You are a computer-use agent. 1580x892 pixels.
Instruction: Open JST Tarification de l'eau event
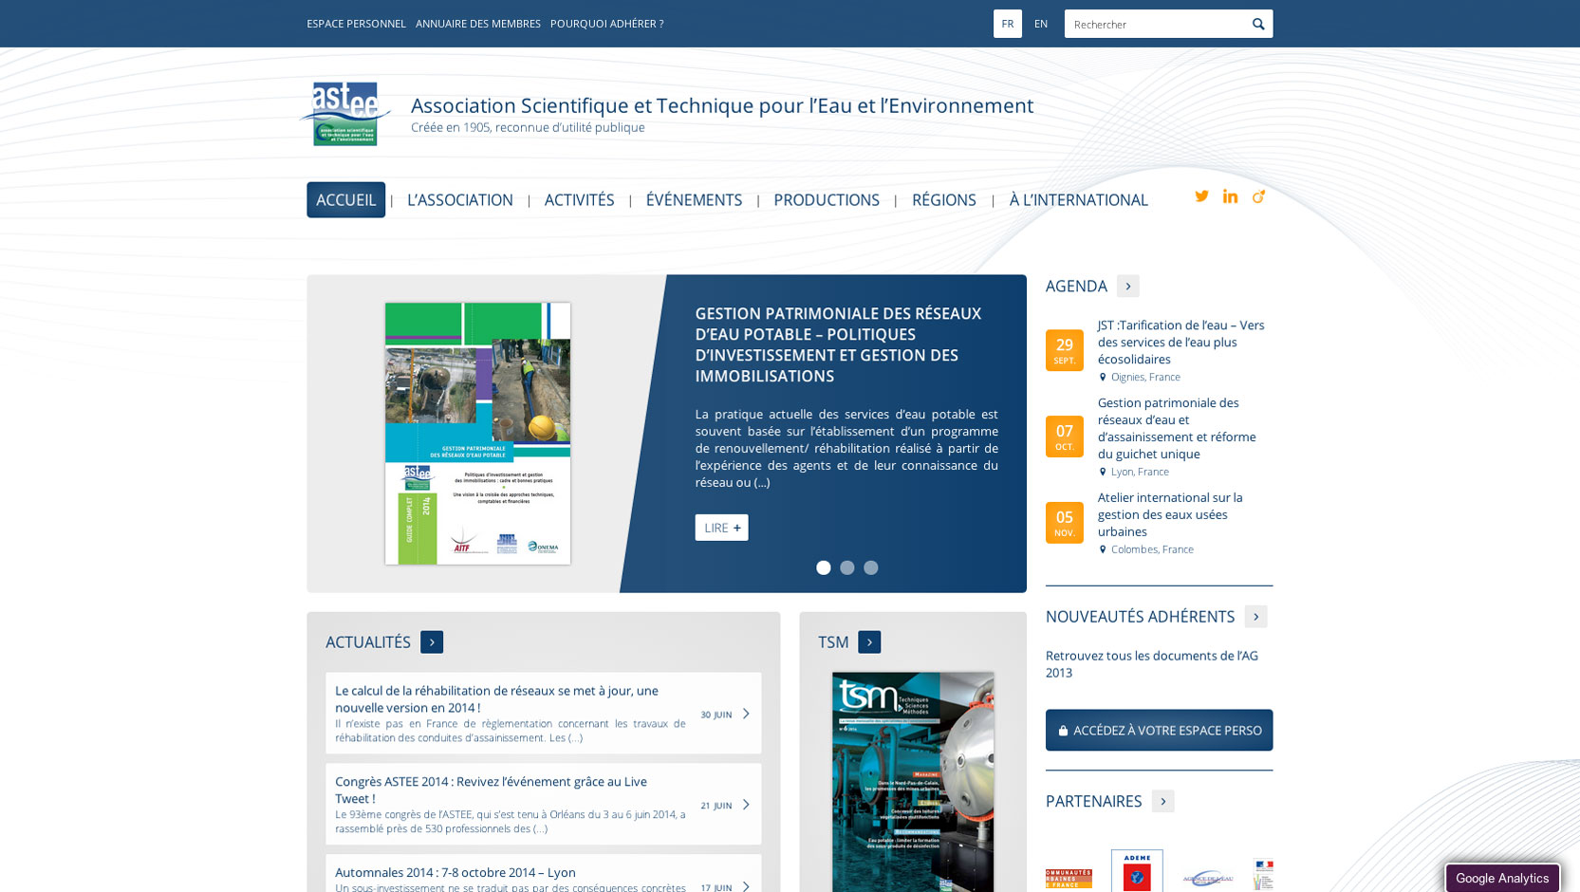point(1181,343)
